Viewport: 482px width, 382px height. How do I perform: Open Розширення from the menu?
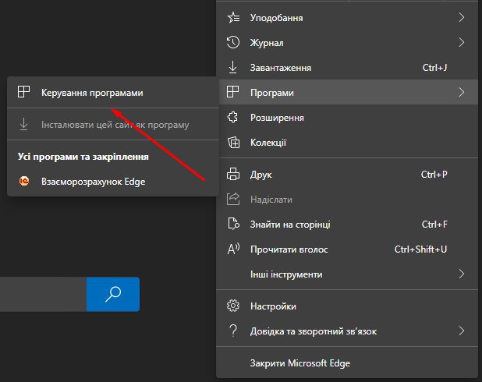(x=347, y=118)
